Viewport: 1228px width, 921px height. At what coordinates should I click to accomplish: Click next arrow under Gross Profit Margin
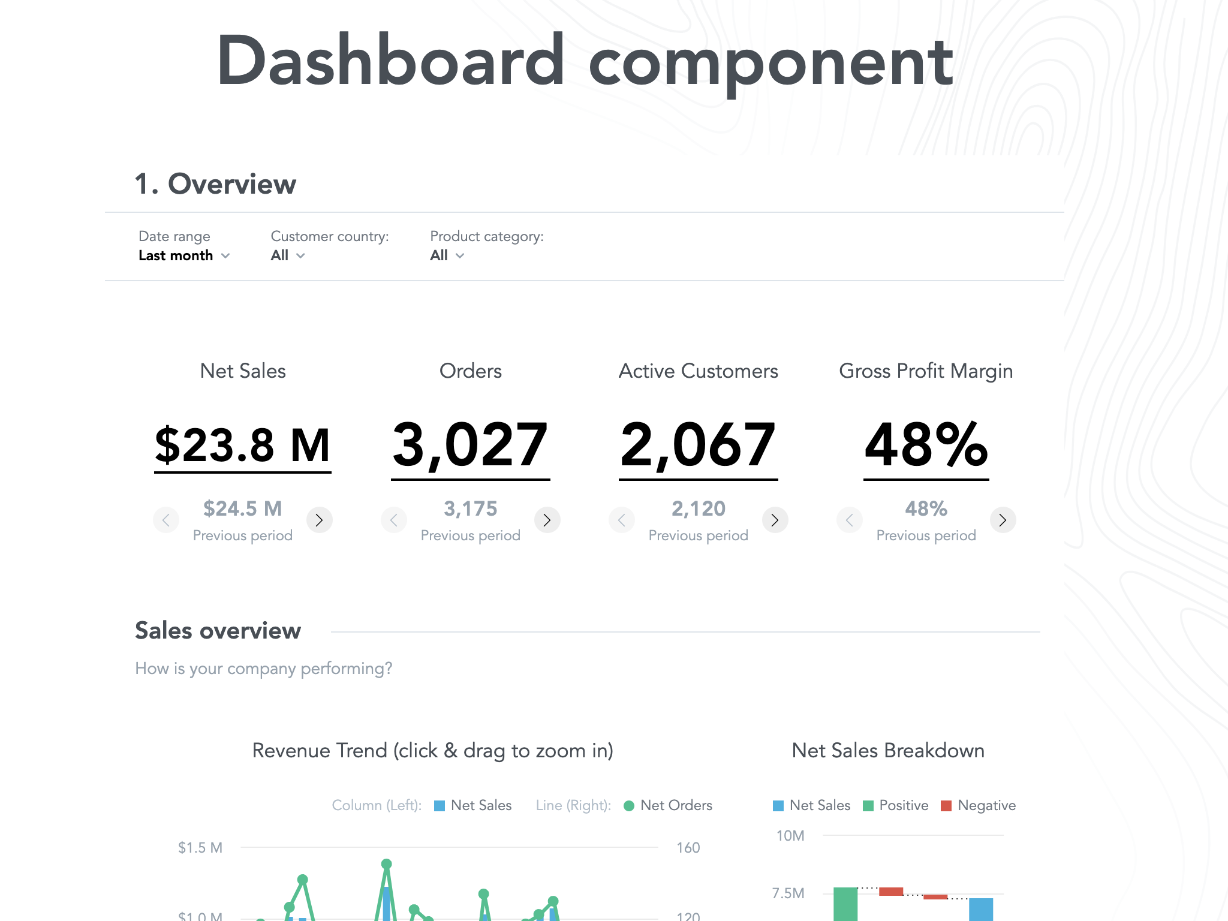[1003, 520]
